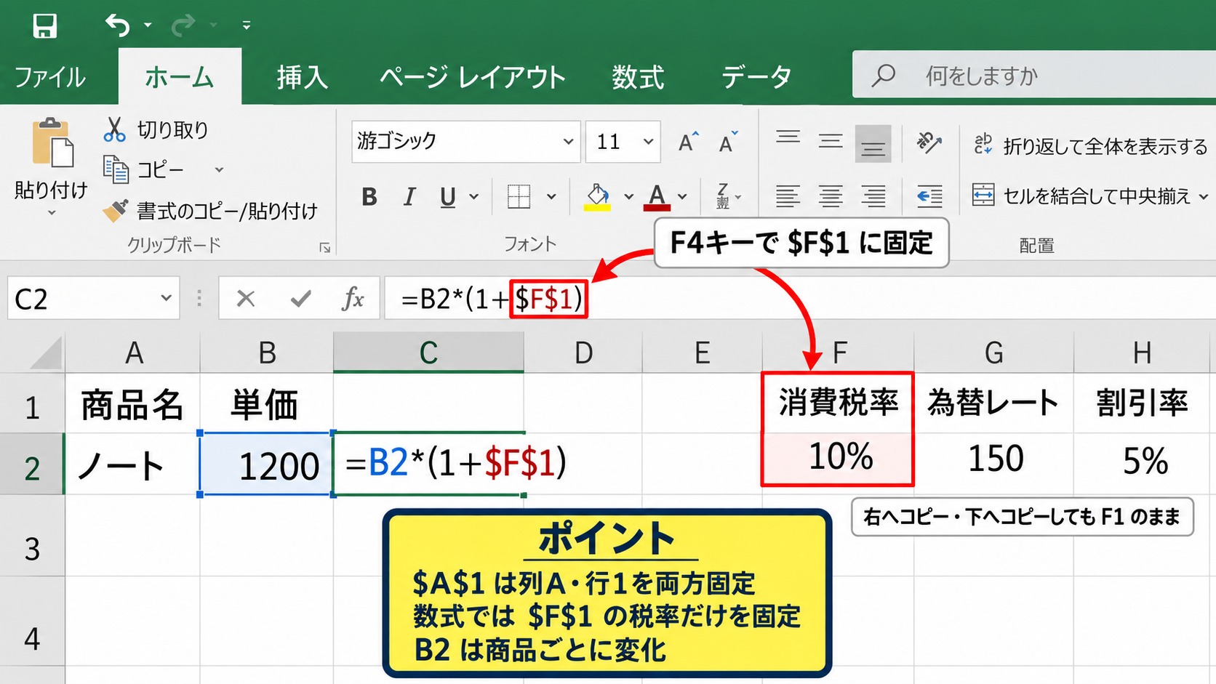
Task: Click 折り返して全体を表示する wrap text
Action: click(1091, 146)
